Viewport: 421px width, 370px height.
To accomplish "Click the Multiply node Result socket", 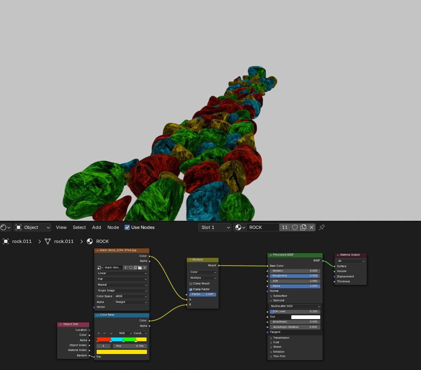I will coord(219,266).
